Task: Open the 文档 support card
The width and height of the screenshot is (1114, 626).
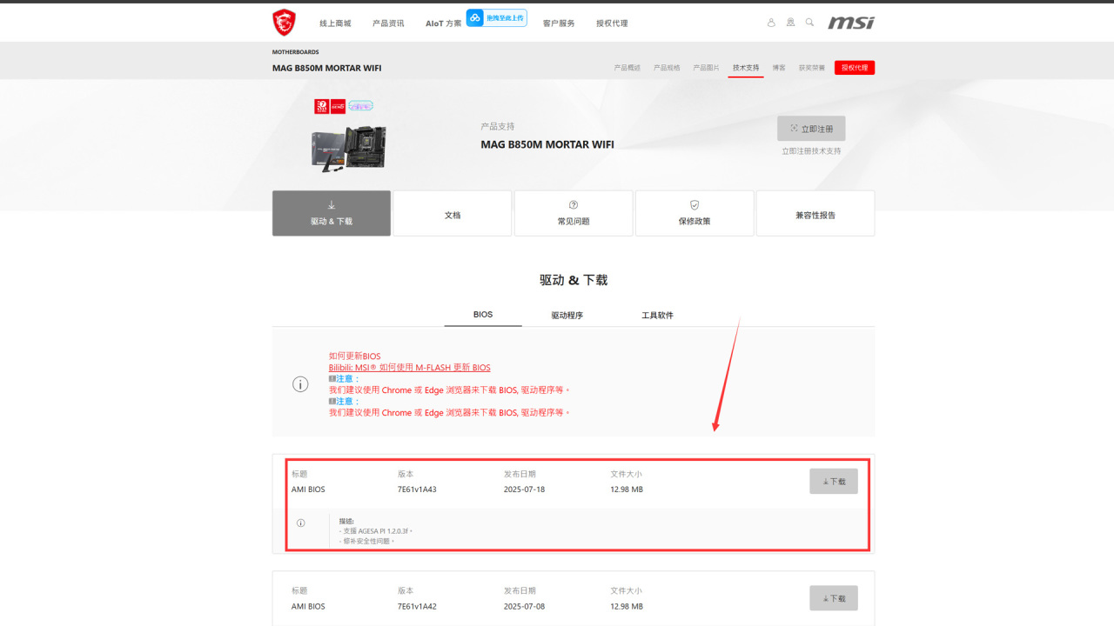Action: [453, 213]
